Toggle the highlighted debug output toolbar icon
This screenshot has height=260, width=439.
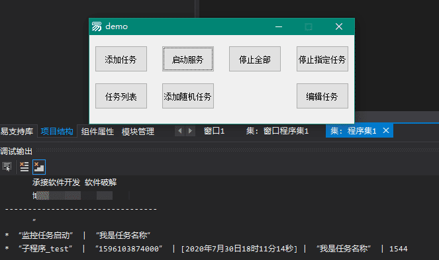pyautogui.click(x=39, y=167)
